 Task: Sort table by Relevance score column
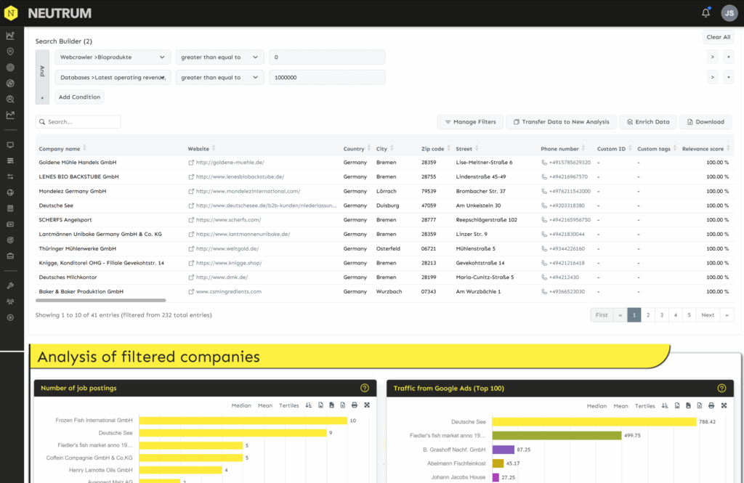click(x=705, y=148)
